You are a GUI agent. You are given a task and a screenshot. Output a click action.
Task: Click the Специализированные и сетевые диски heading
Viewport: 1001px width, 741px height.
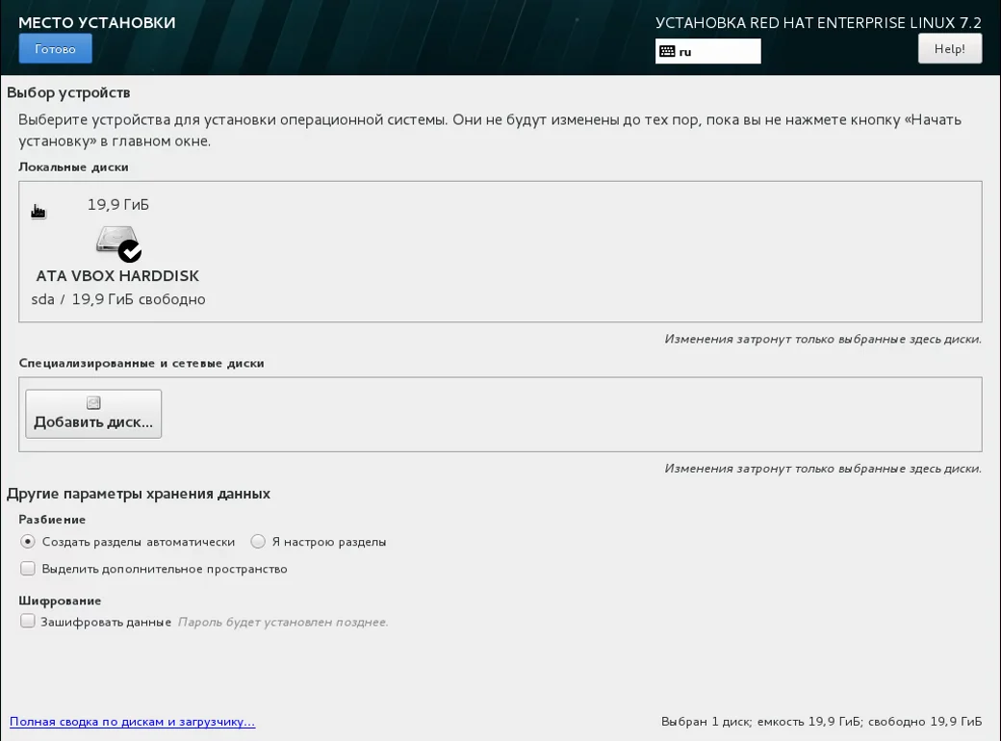pyautogui.click(x=141, y=363)
